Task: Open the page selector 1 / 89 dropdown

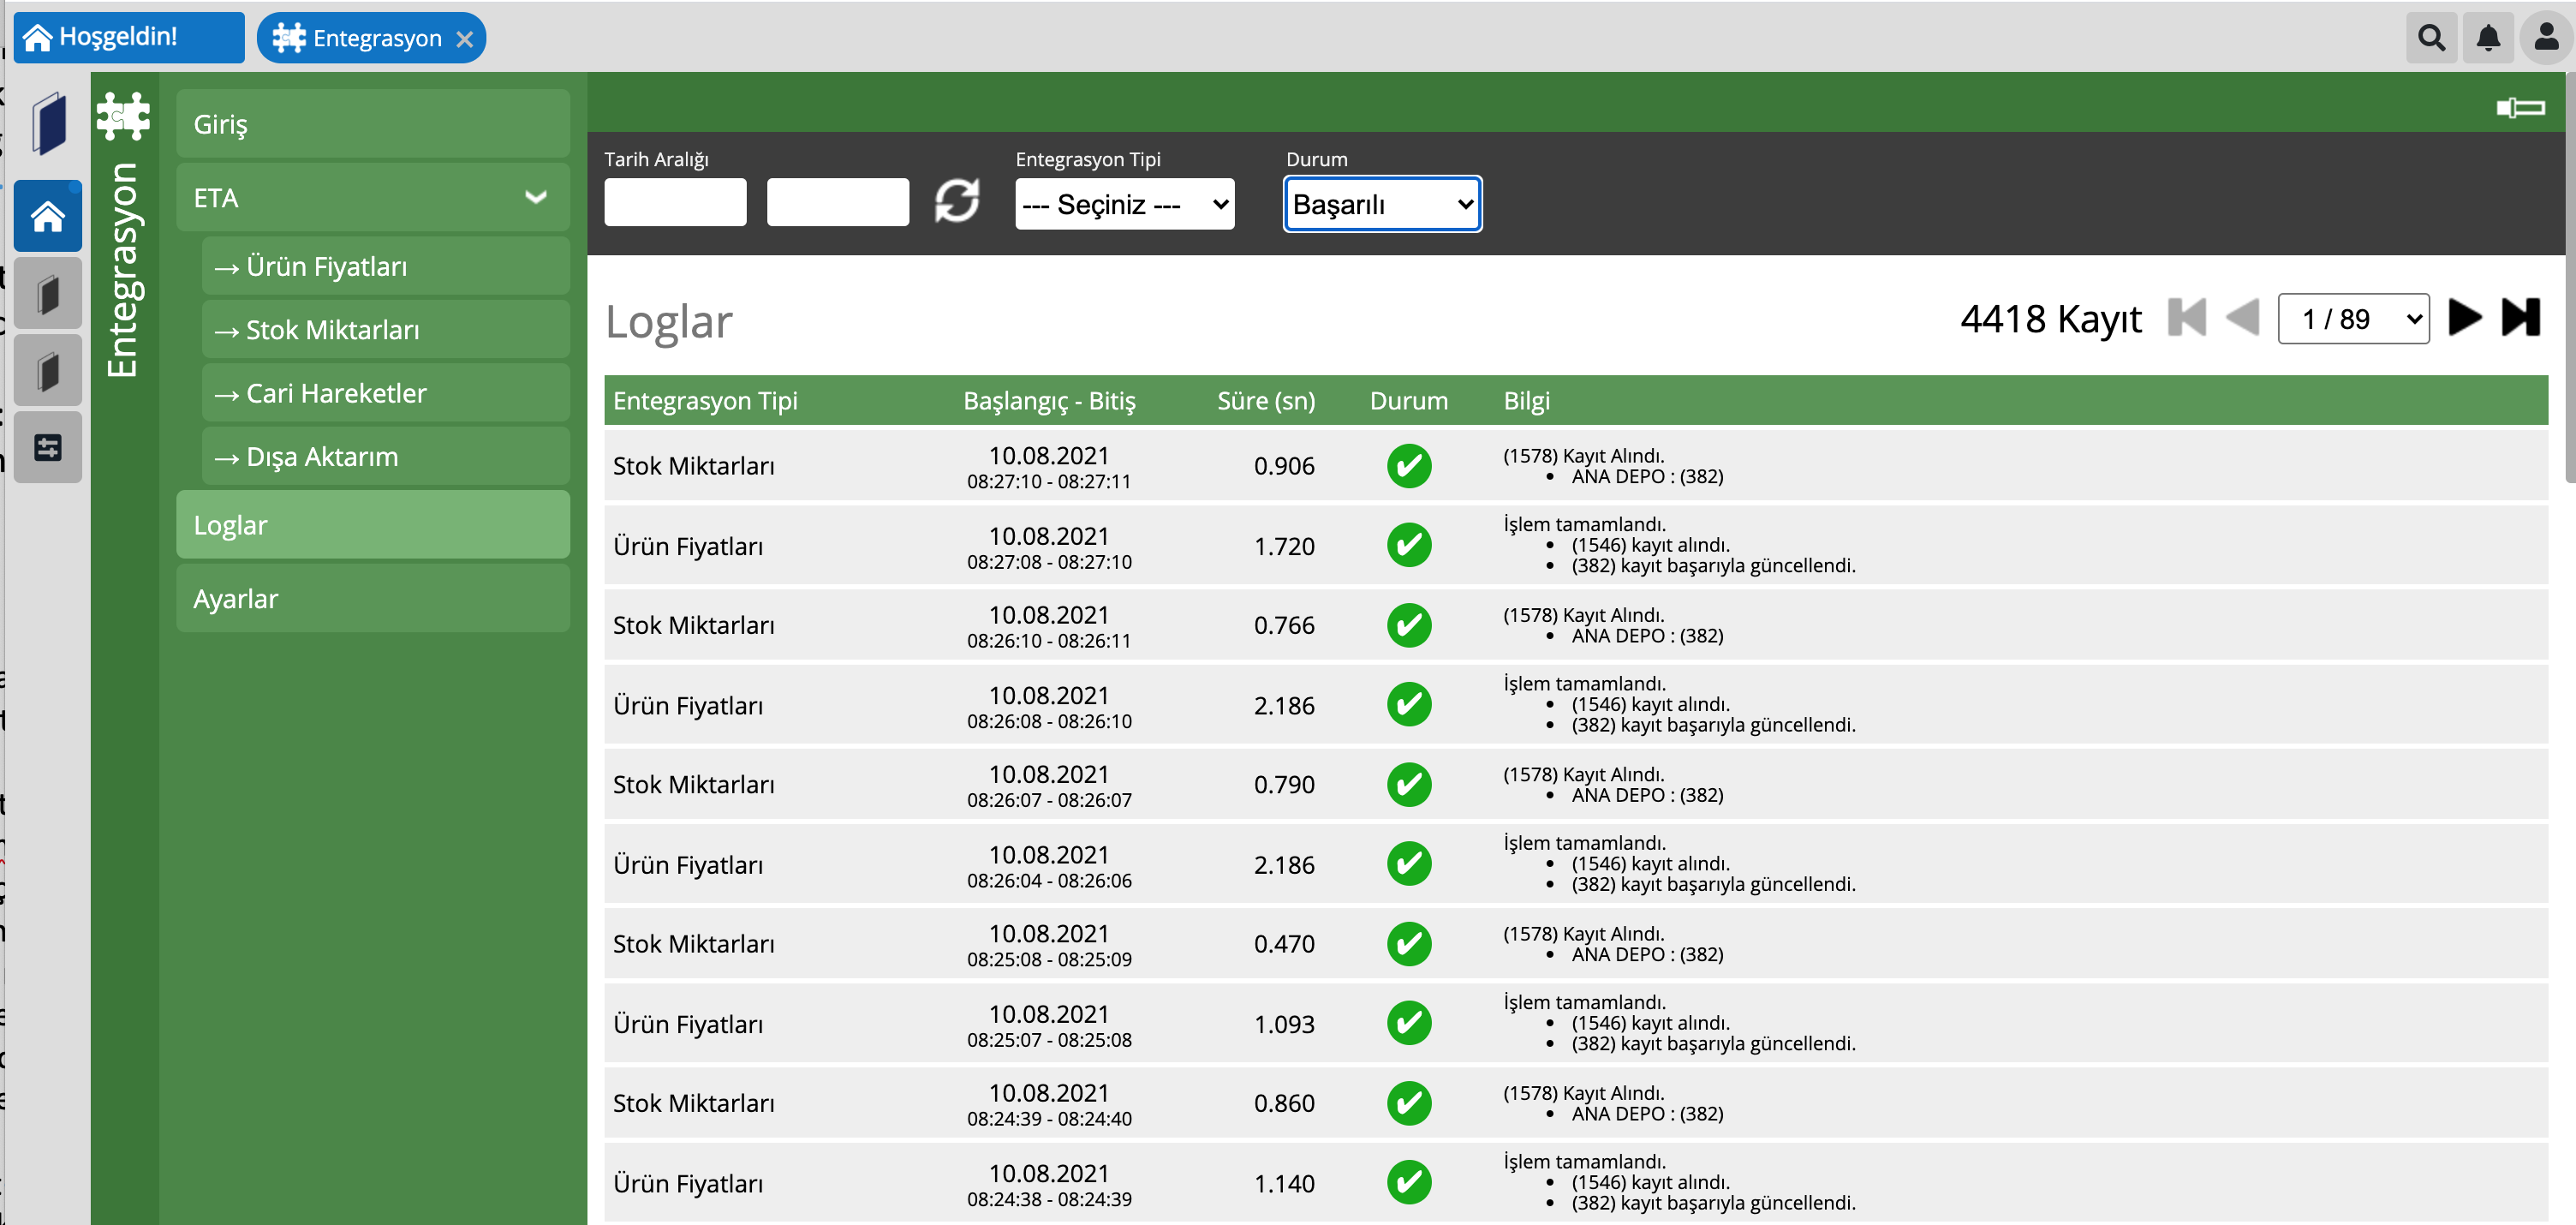Action: pyautogui.click(x=2353, y=319)
